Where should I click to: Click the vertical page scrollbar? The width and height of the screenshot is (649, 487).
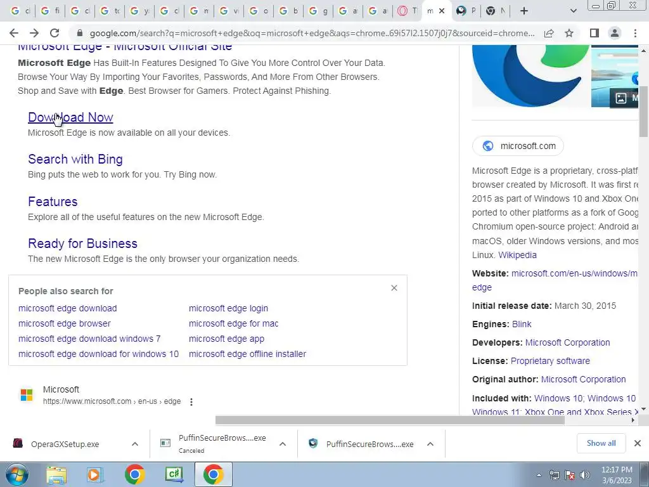point(643,112)
